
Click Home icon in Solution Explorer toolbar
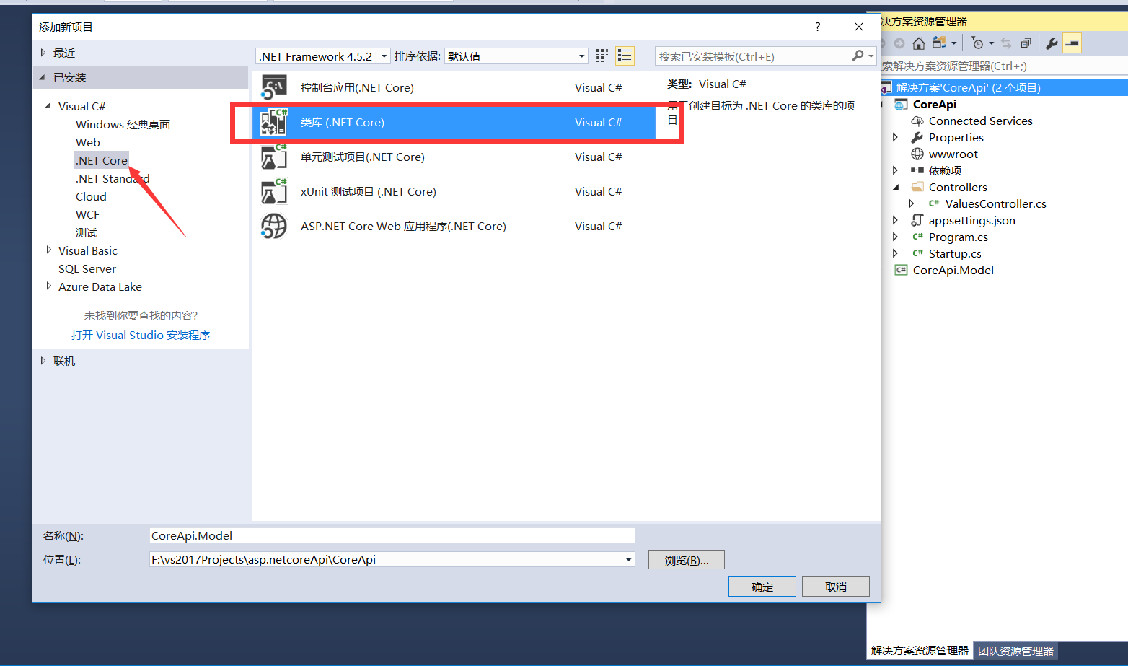(918, 43)
